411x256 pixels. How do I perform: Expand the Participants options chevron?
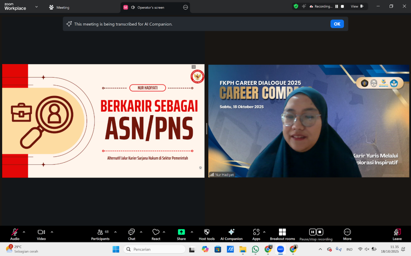[x=115, y=232]
